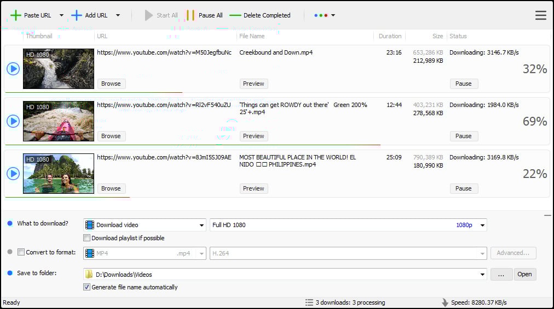Click the green Paste URL plus icon

click(x=16, y=15)
